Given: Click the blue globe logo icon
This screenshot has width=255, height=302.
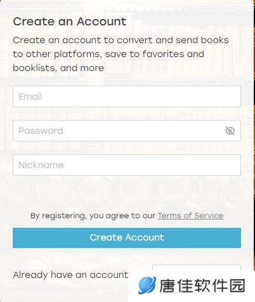Looking at the screenshot, I should coord(147,286).
